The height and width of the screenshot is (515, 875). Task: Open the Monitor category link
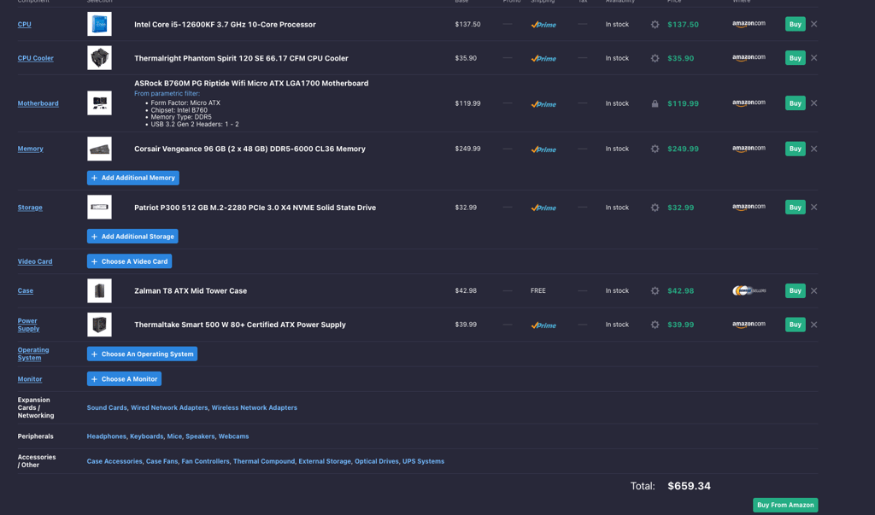(30, 379)
